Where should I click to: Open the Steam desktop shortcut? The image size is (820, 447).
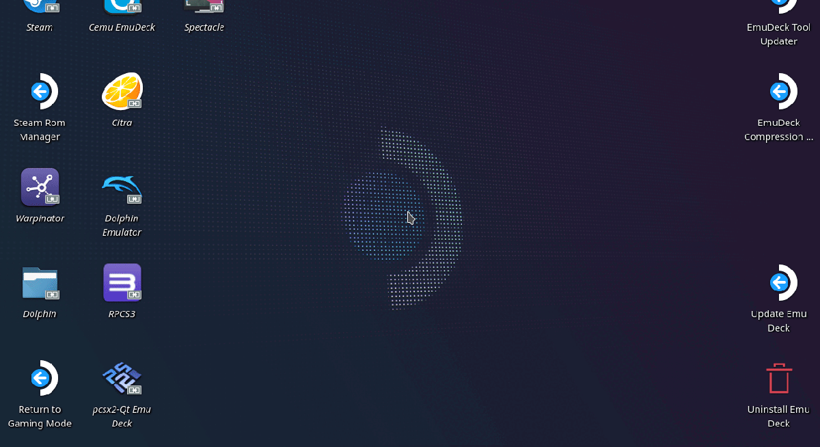(x=40, y=6)
